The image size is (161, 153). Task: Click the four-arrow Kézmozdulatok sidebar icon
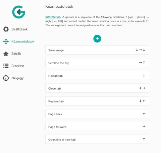(x=6, y=42)
